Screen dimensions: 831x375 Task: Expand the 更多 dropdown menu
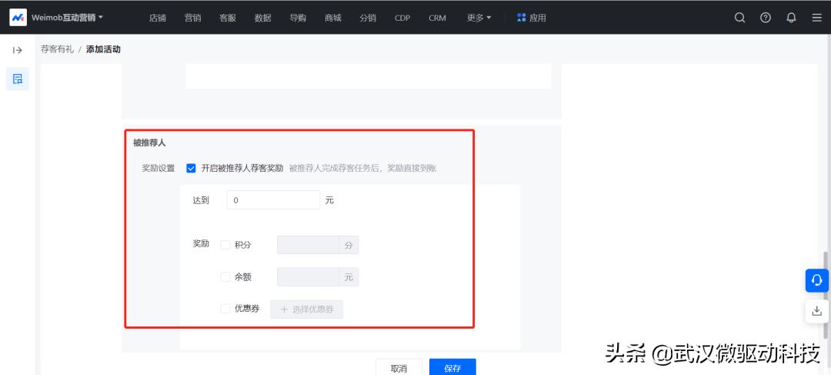(x=479, y=18)
